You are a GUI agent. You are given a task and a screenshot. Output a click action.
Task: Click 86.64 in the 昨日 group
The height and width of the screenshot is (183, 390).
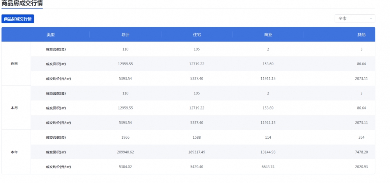(362, 64)
